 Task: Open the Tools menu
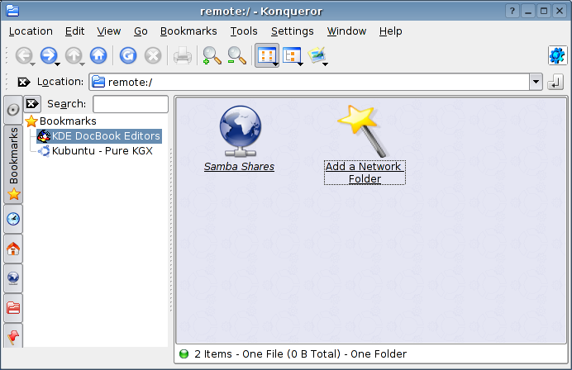tap(244, 31)
